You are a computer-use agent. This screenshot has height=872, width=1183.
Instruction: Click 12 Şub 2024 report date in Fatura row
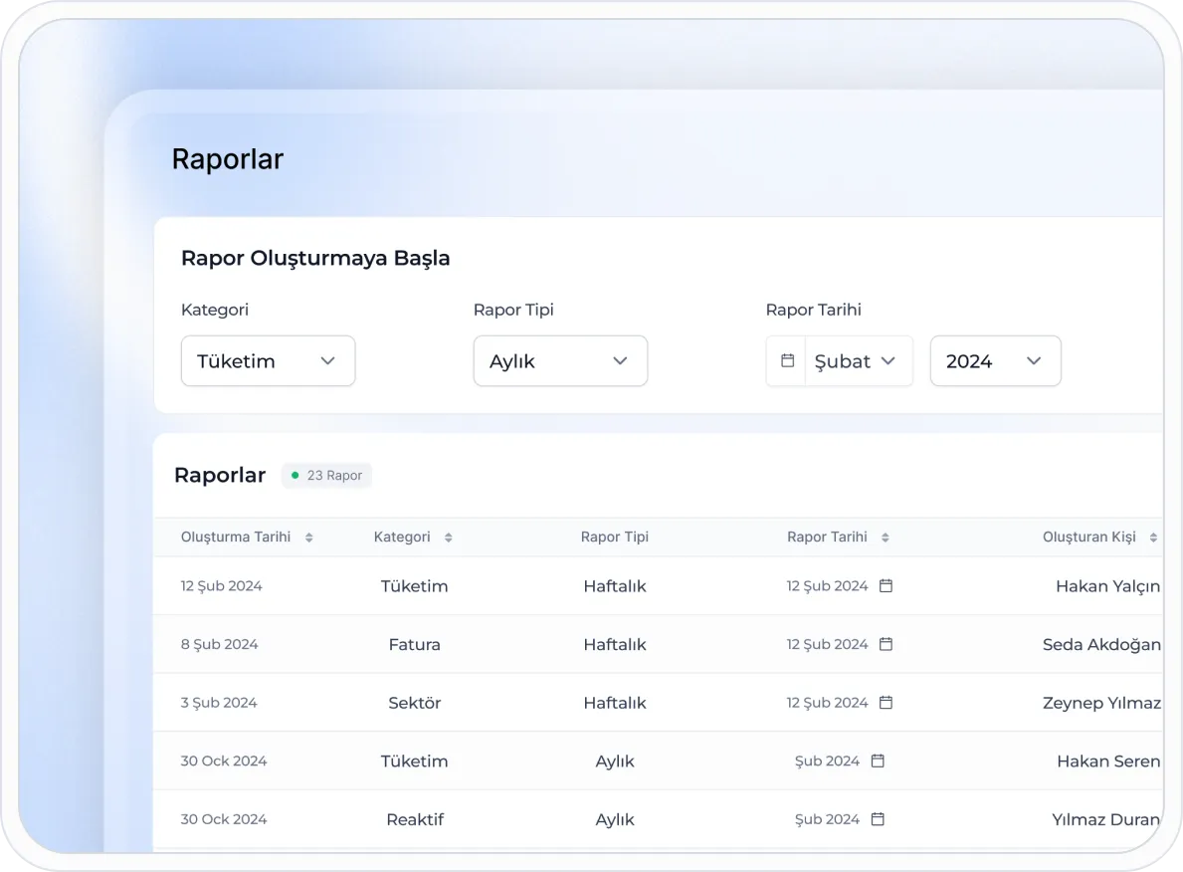pos(827,644)
